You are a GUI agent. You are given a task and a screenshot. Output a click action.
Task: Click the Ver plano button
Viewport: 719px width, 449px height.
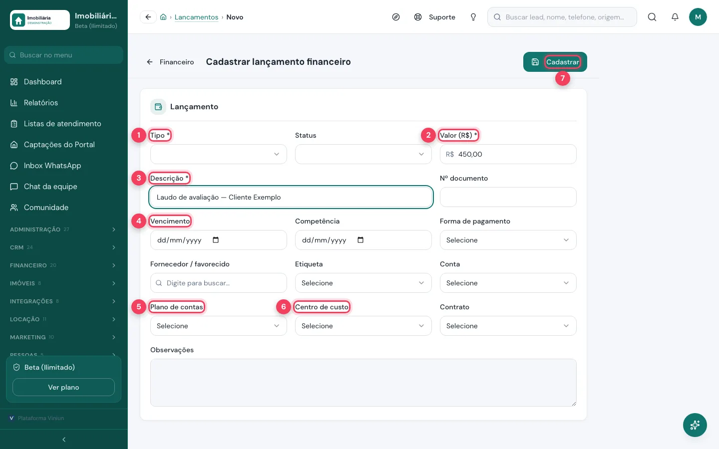63,387
